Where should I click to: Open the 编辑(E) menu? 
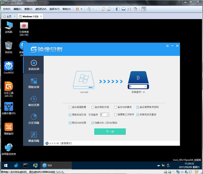coord(17,9)
